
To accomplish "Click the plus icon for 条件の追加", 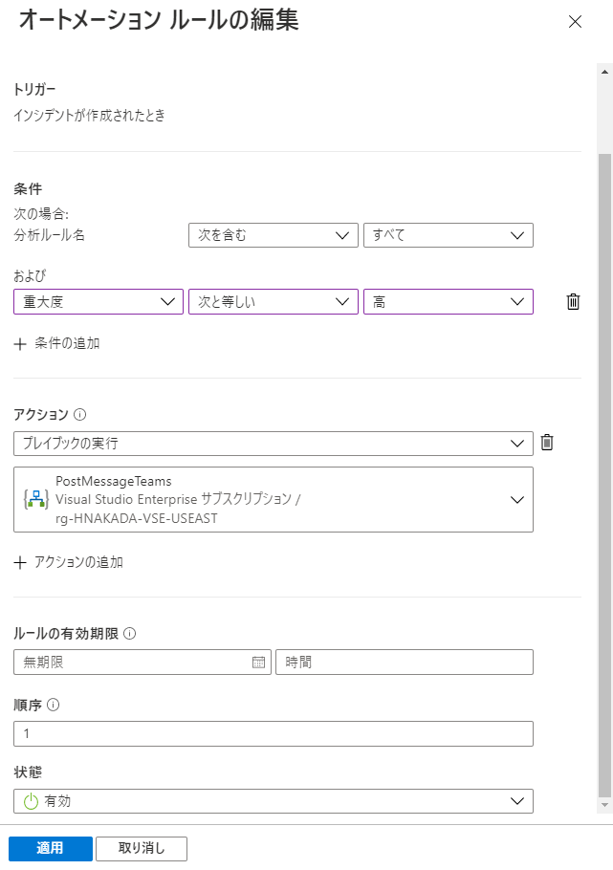I will pyautogui.click(x=20, y=344).
